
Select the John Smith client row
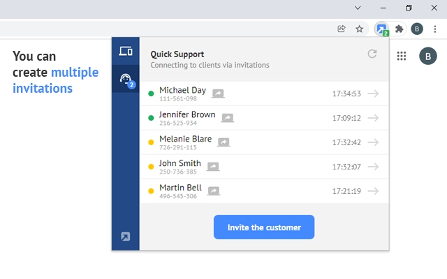click(x=264, y=167)
